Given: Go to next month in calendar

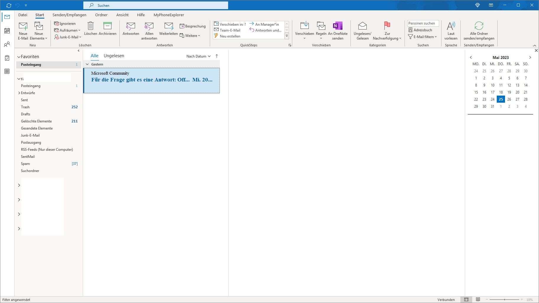Looking at the screenshot, I should (x=530, y=58).
